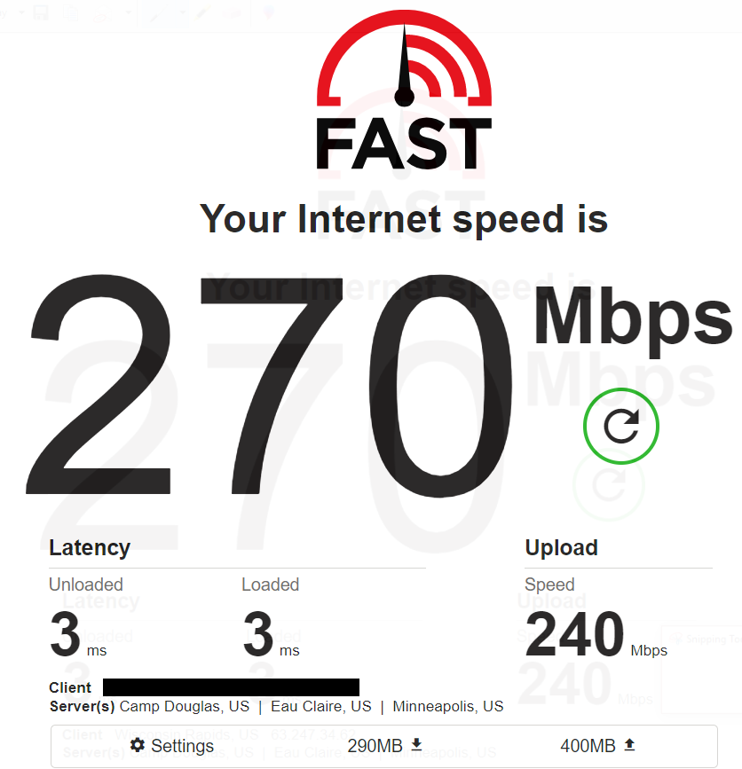Click the green circular restart test icon
Viewport: 742px width, 769px height.
pos(620,426)
